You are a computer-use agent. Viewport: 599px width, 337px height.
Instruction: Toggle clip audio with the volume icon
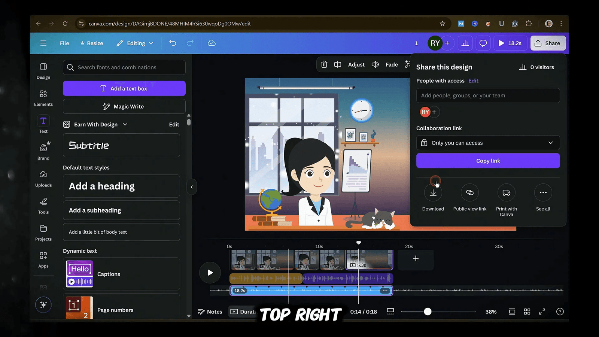375,64
